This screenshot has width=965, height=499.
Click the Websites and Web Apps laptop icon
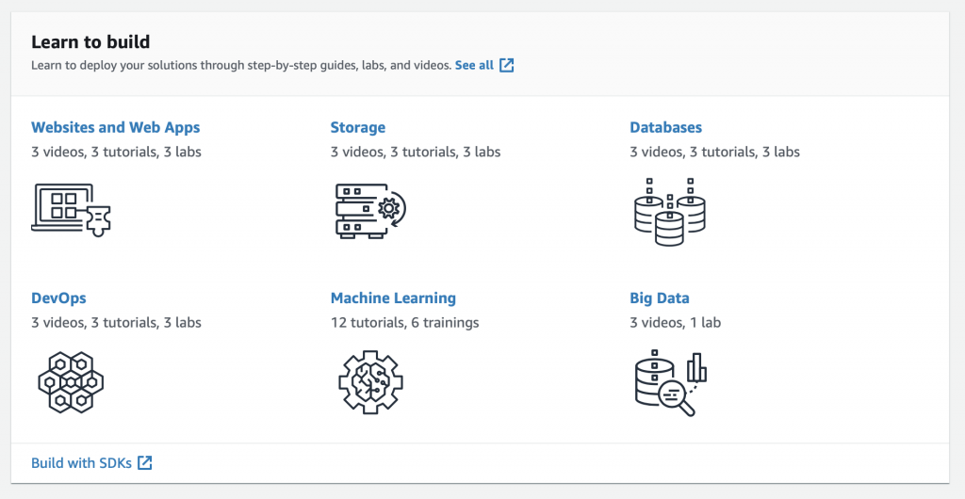(x=71, y=210)
